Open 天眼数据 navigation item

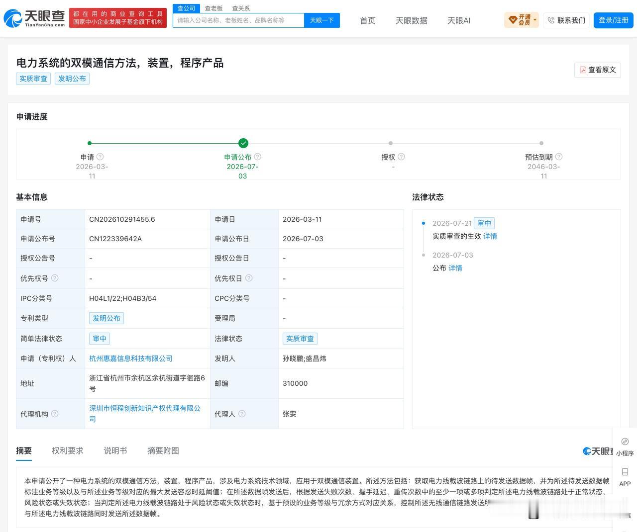[412, 20]
